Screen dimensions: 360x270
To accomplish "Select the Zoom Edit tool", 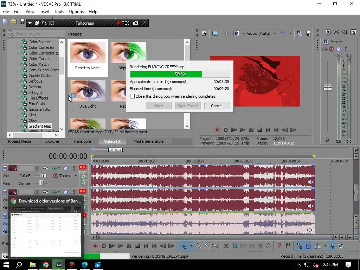I will click(x=215, y=246).
